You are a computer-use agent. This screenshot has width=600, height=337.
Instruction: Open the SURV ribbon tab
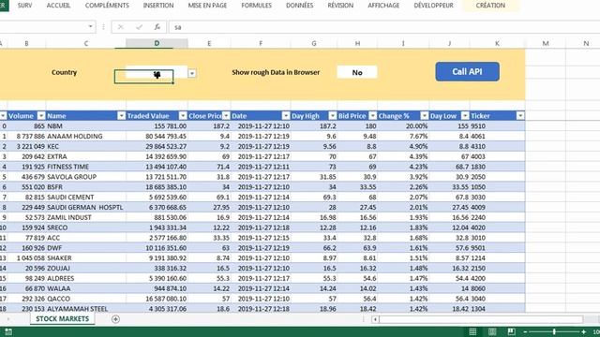(x=25, y=6)
